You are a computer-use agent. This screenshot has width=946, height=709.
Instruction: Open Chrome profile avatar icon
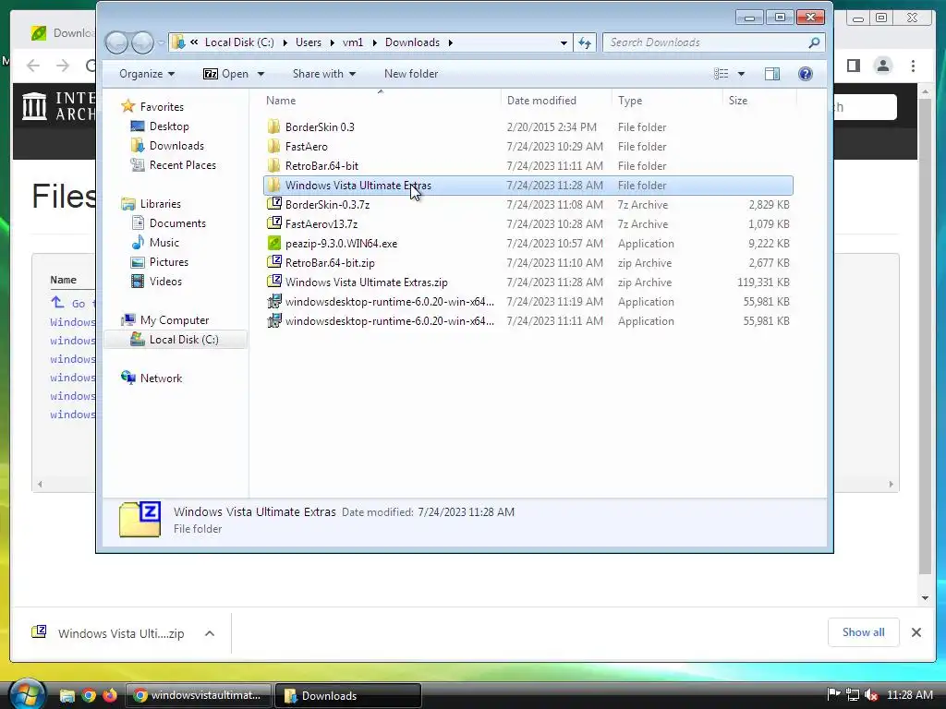(882, 66)
